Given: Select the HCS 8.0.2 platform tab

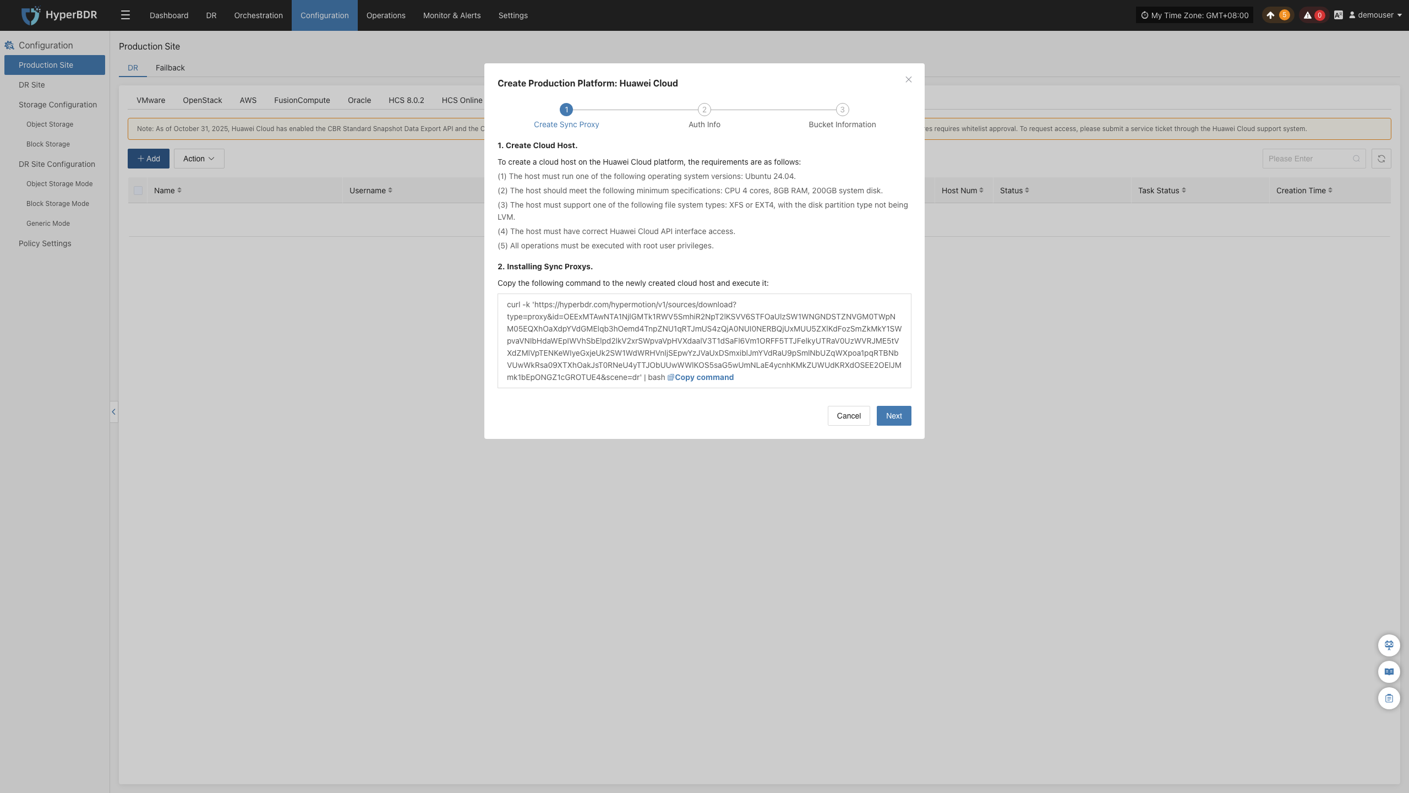Looking at the screenshot, I should 406,100.
